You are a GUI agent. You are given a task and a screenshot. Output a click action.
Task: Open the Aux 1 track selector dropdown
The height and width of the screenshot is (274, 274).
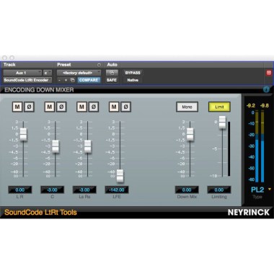pos(22,73)
